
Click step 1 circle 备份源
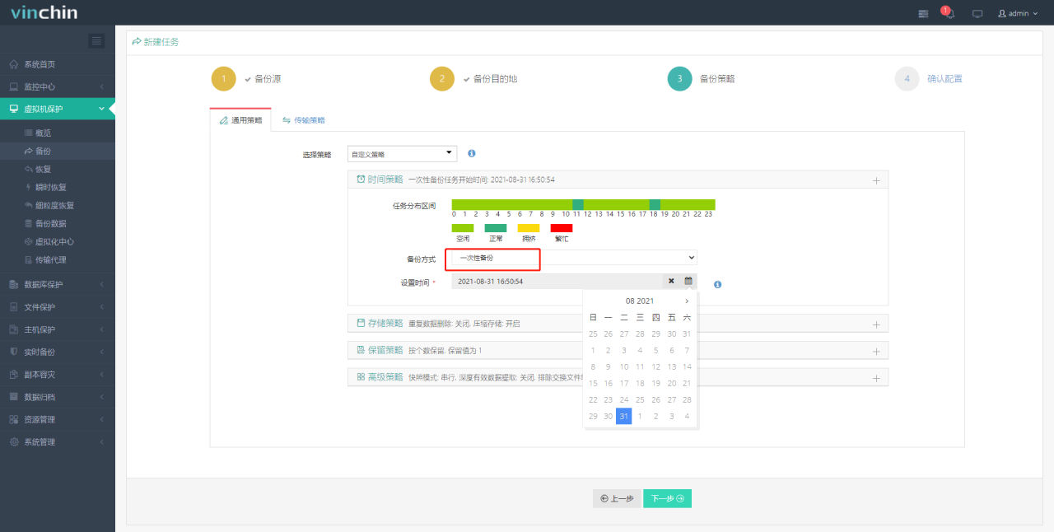point(223,78)
